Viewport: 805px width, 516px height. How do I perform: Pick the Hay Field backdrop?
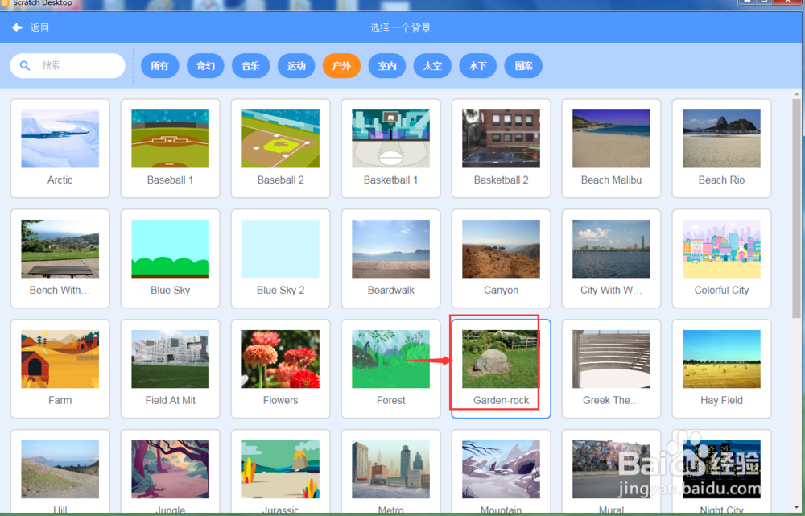(721, 369)
